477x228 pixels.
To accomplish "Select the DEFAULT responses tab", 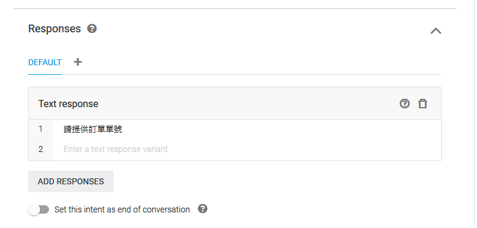I will point(45,63).
